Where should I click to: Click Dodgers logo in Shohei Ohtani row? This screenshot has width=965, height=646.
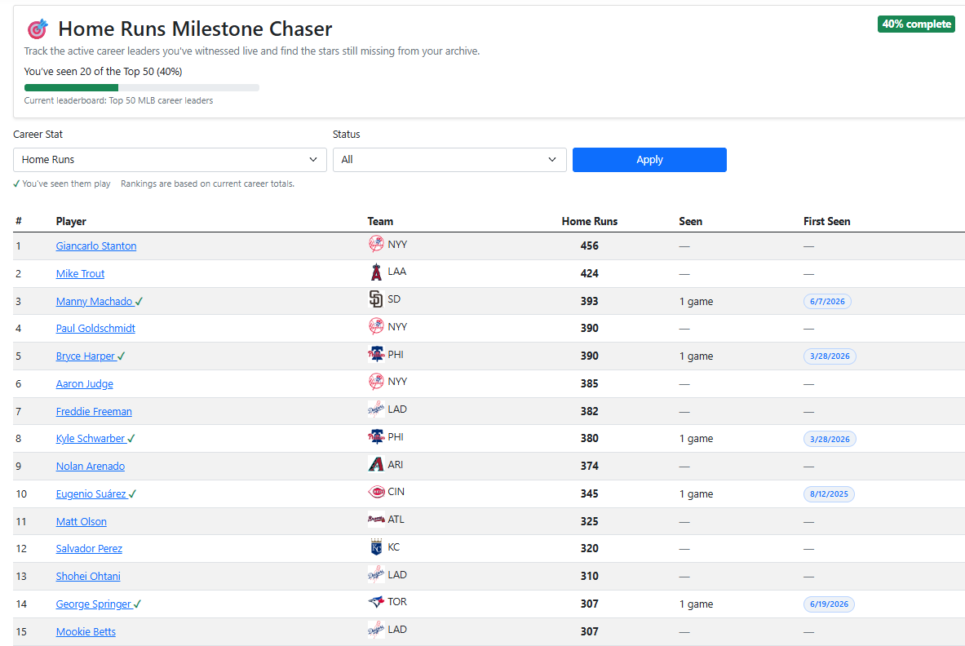tap(376, 575)
